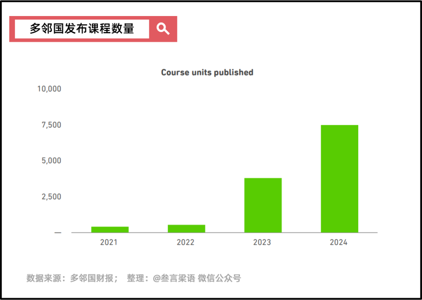
Task: Click the magnifier search icon
Action: [x=163, y=29]
